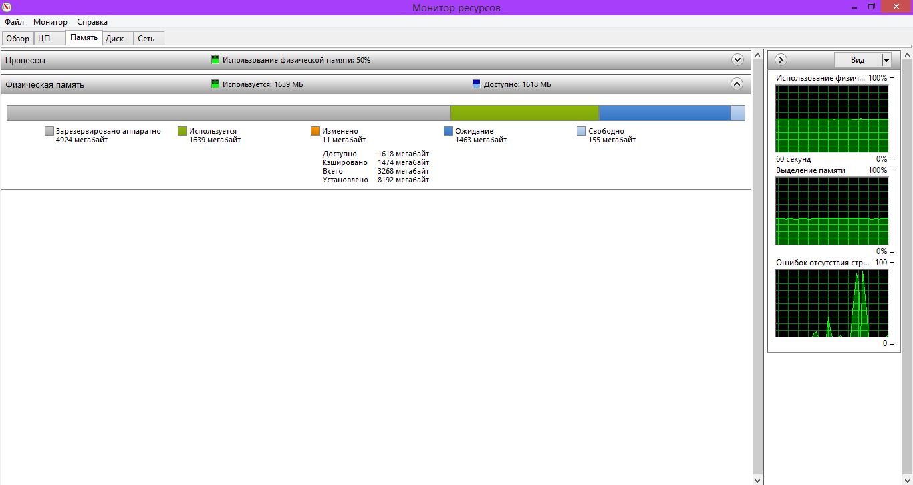The image size is (913, 485).
Task: Click the light blue Свободно legend swatch
Action: [581, 131]
